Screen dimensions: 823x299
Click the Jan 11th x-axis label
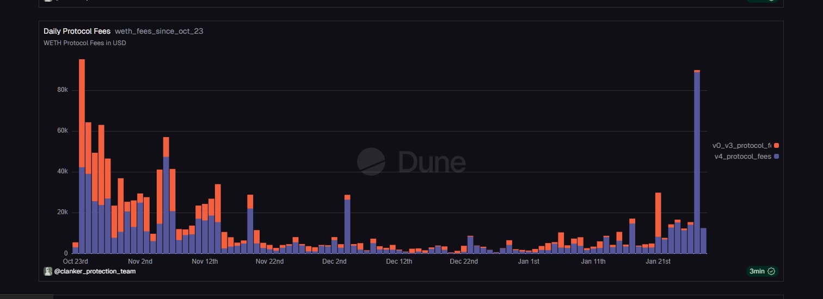593,261
